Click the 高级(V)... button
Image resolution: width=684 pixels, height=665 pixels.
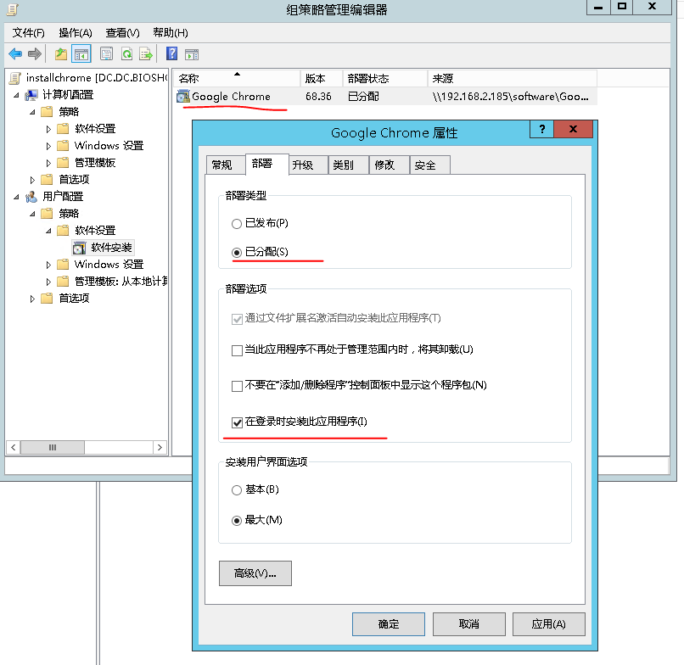pyautogui.click(x=255, y=573)
